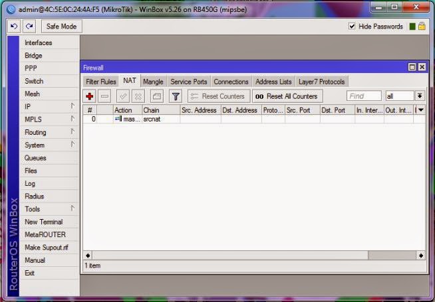Click the Comment icon in toolbar
This screenshot has width=435, height=302.
point(157,96)
